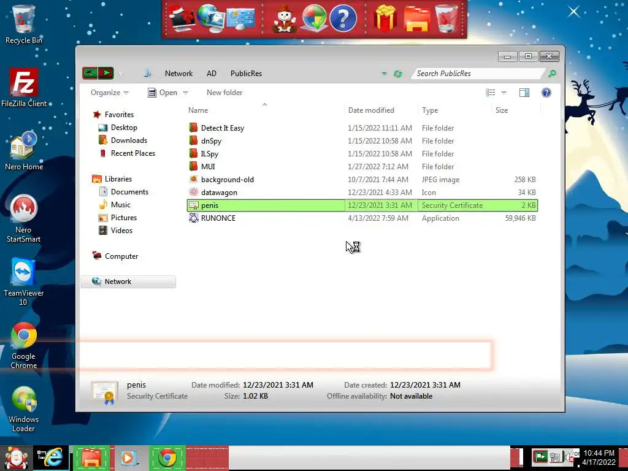Create a New folder
Screen dimensions: 628x471
[x=224, y=93]
